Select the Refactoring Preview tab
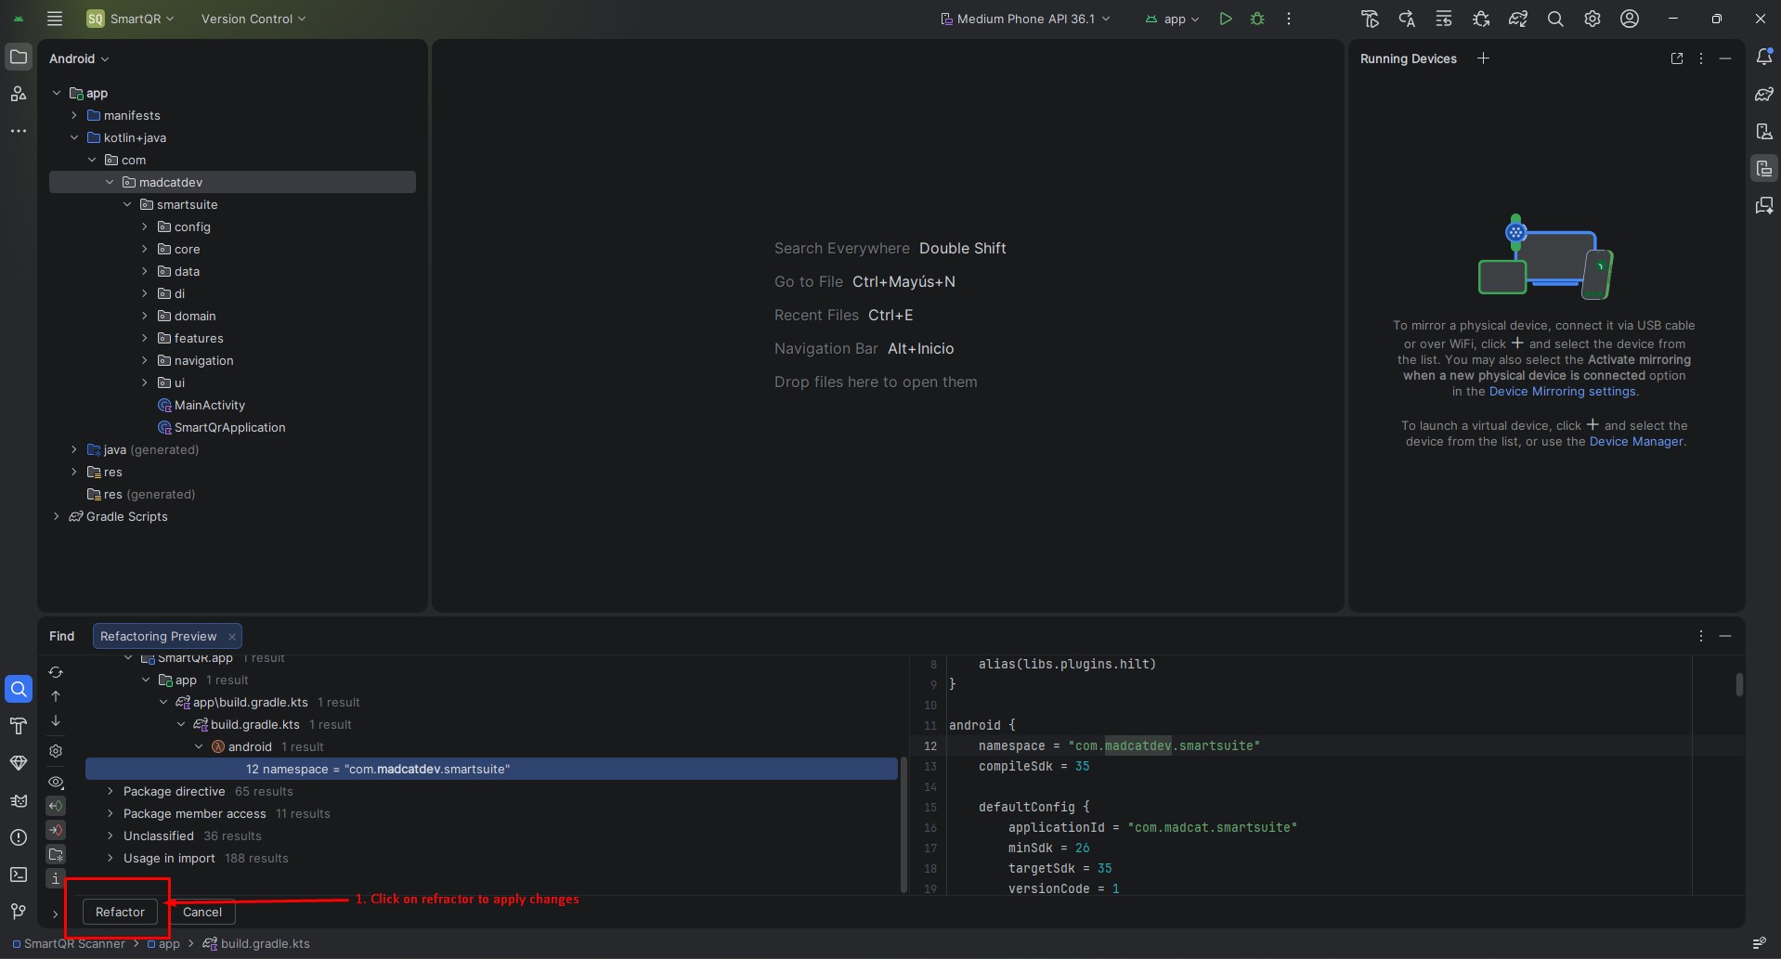 click(x=158, y=636)
